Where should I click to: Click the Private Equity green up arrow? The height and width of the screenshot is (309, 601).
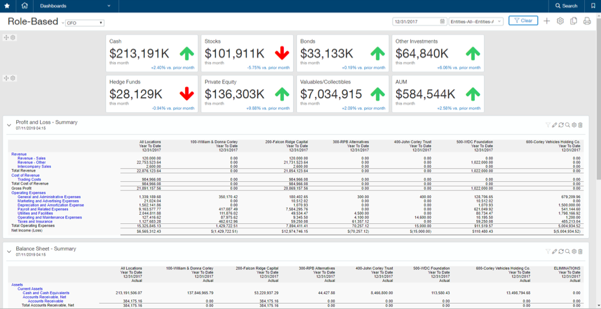tap(282, 94)
